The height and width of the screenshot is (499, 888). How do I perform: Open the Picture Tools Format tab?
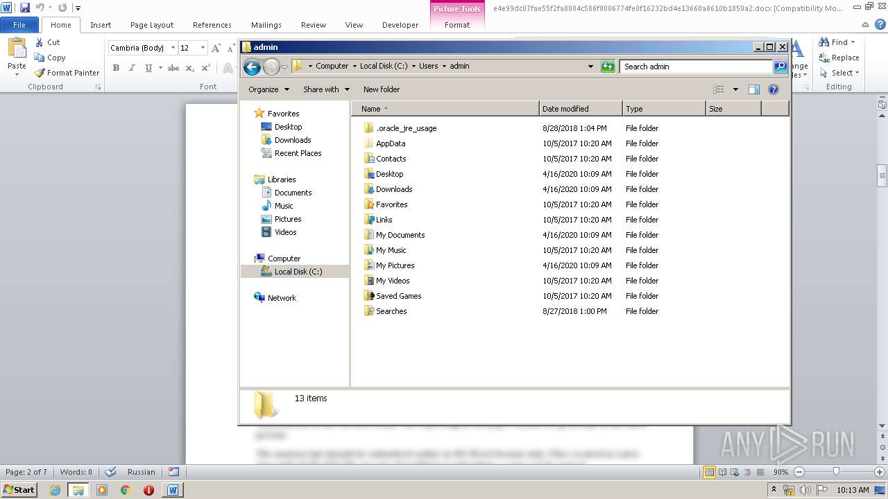pyautogui.click(x=457, y=25)
